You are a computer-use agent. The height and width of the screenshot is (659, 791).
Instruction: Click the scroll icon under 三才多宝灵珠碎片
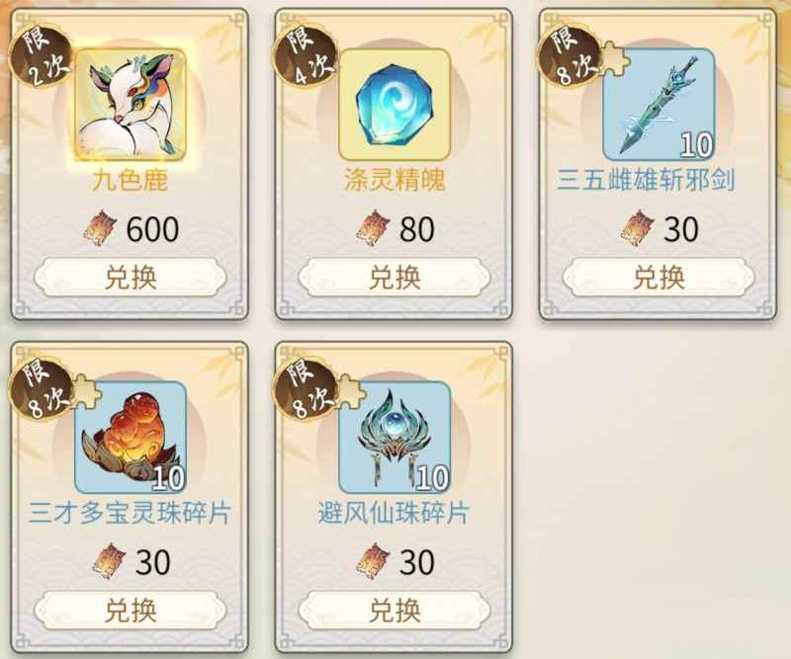[x=109, y=561]
